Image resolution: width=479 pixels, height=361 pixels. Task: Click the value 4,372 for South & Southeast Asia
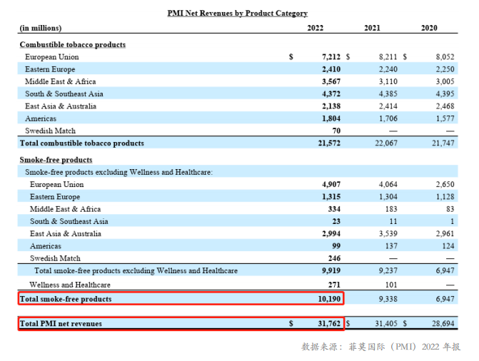[331, 93]
